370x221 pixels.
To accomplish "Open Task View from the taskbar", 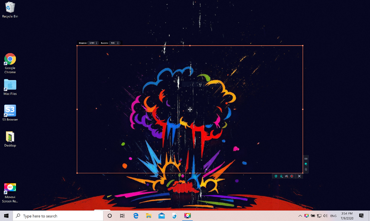I will click(x=122, y=216).
